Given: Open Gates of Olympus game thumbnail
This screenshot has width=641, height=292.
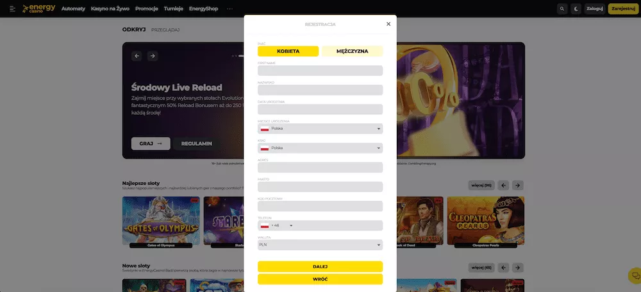Looking at the screenshot, I should pos(161,222).
